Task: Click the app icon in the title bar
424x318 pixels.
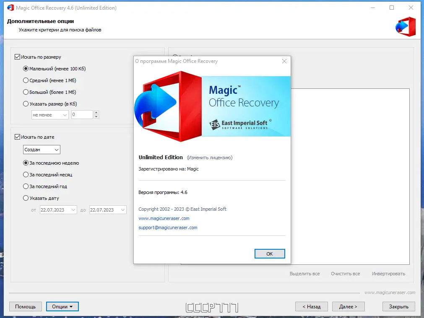Action: tap(10, 8)
